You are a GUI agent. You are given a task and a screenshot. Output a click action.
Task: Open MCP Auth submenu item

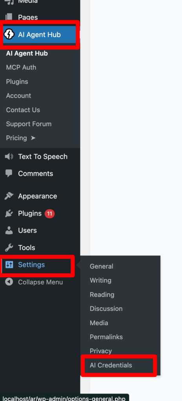click(x=21, y=67)
